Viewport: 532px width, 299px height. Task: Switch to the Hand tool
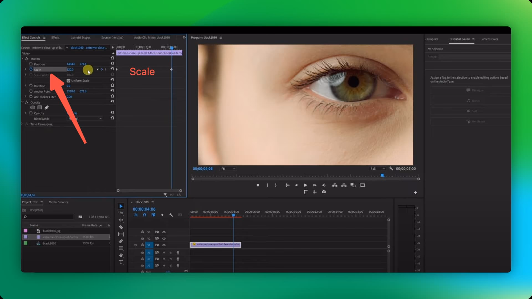(121, 255)
